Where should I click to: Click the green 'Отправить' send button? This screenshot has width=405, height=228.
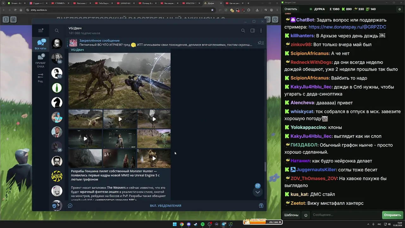pyautogui.click(x=392, y=215)
